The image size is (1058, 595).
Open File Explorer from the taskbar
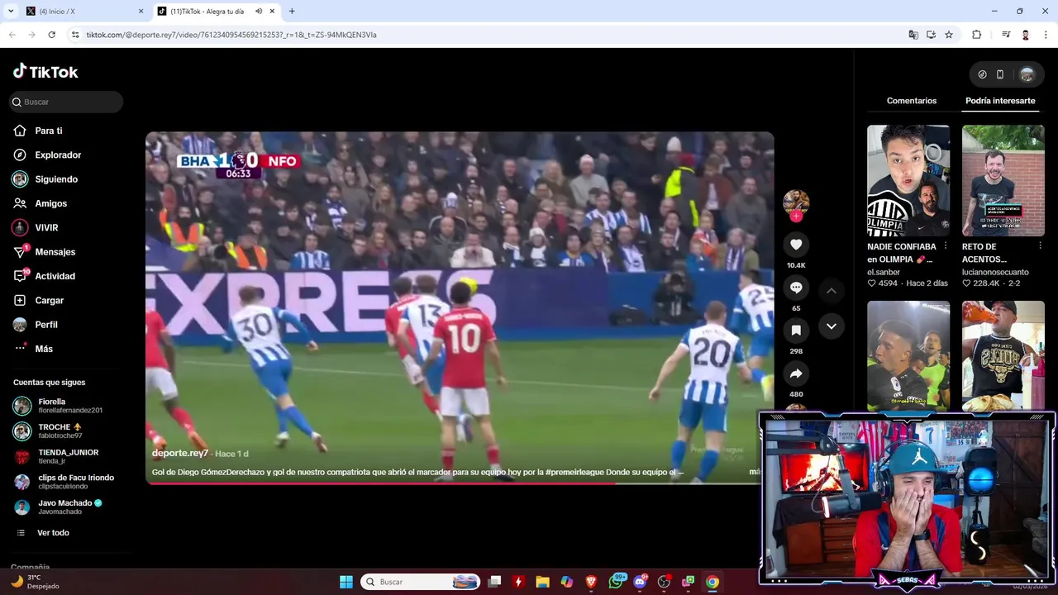[542, 582]
